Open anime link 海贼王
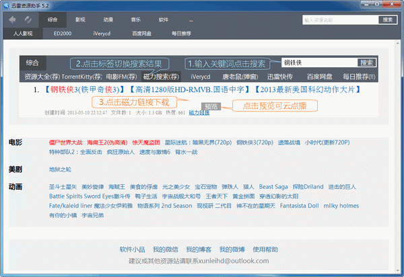 [x=116, y=187]
